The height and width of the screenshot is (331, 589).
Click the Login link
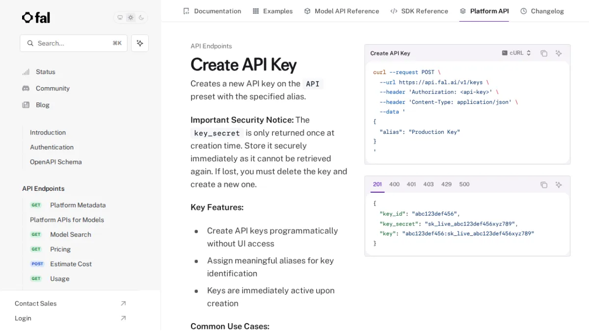coord(23,318)
